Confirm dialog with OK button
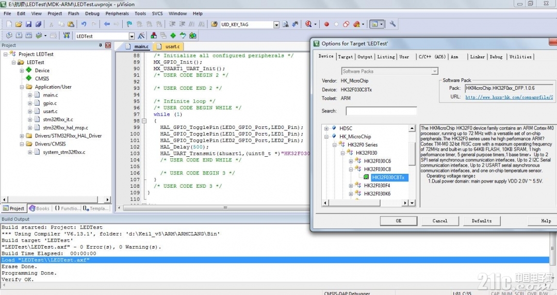Screen dimensions: 557x295 (399, 221)
